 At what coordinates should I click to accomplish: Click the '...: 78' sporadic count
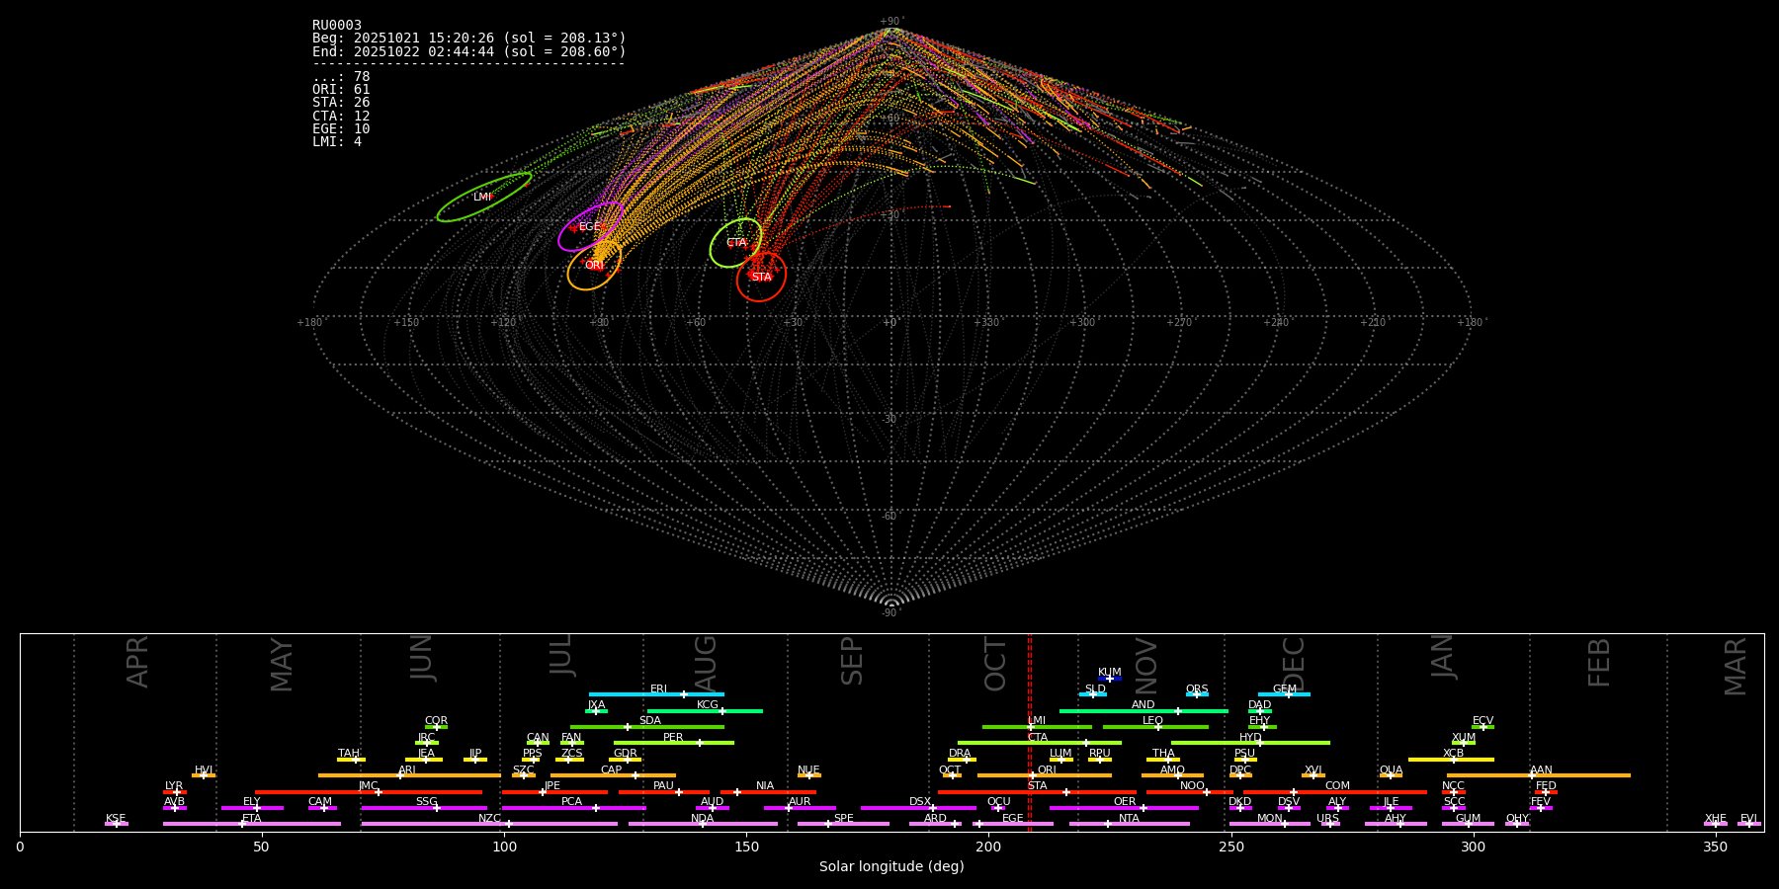341,76
